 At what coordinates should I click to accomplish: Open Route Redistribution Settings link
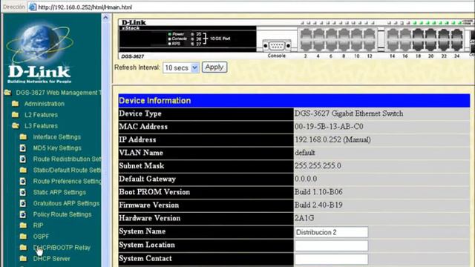click(x=67, y=159)
